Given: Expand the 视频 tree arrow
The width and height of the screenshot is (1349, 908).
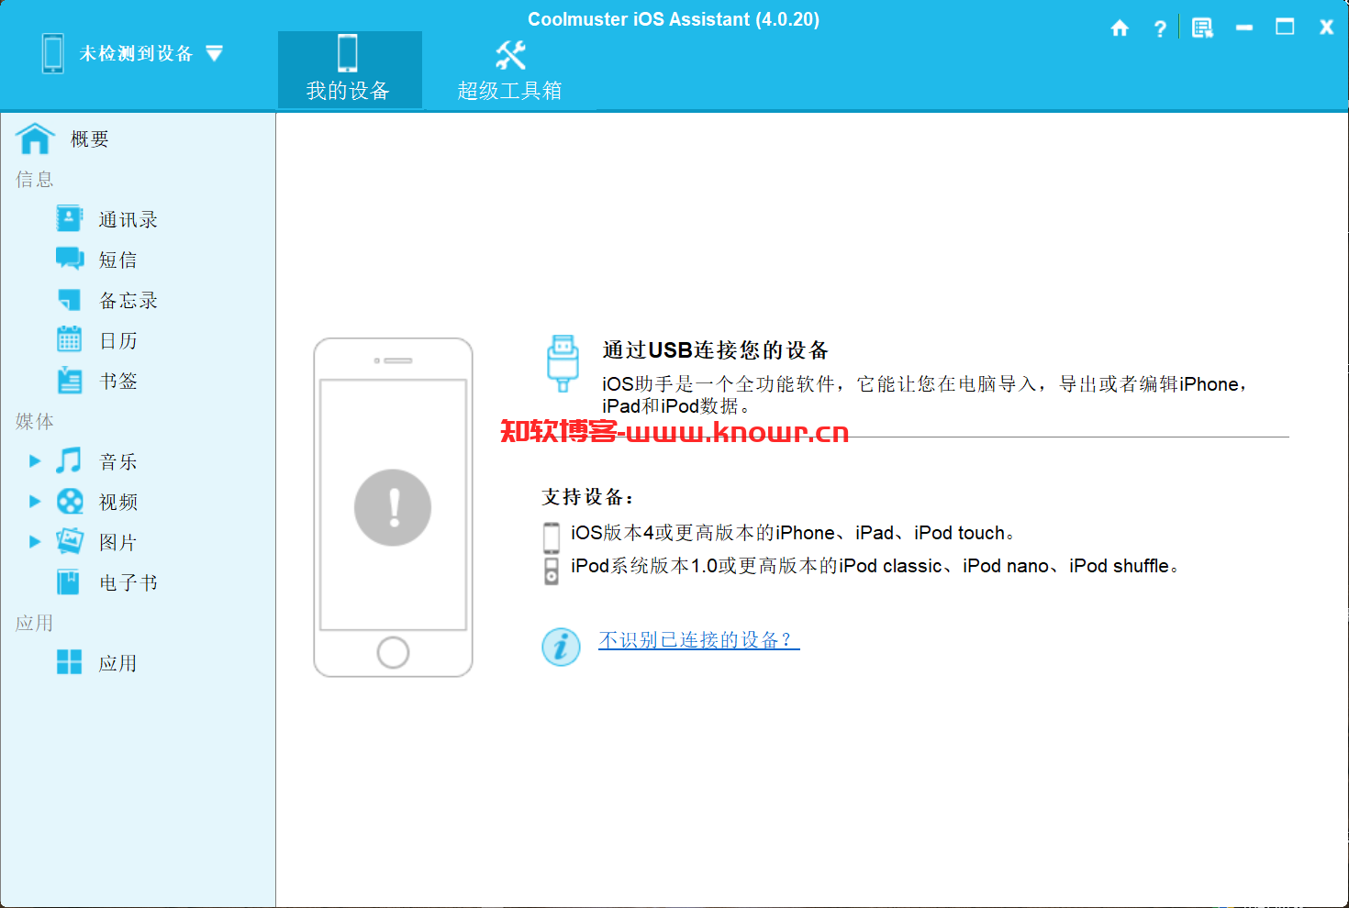Looking at the screenshot, I should point(35,501).
